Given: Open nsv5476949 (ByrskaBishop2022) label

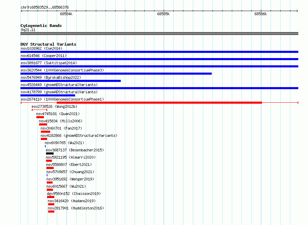Looking at the screenshot, I should (x=51, y=77).
